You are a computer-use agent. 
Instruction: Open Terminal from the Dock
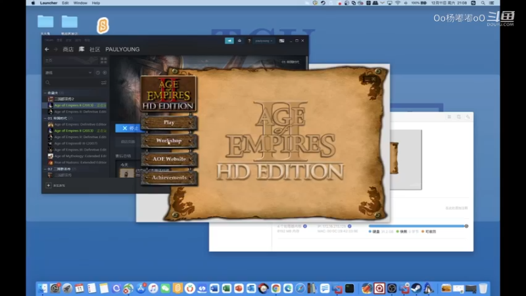[x=350, y=288]
